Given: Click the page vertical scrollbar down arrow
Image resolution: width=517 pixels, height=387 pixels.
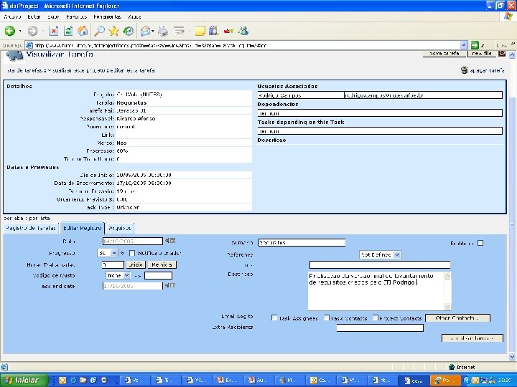Looking at the screenshot, I should pyautogui.click(x=513, y=357).
